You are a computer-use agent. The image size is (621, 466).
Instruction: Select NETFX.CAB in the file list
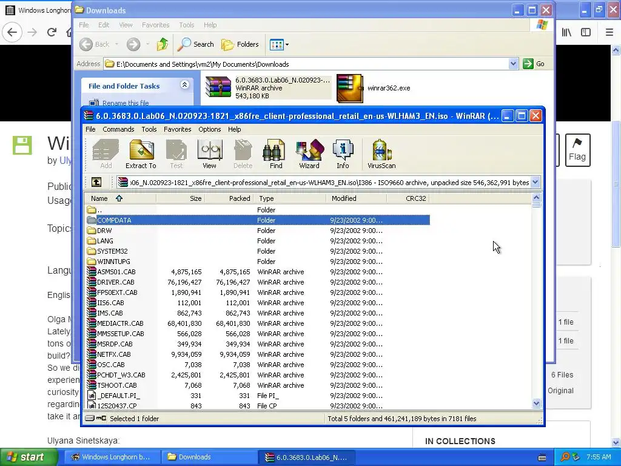point(258,354)
